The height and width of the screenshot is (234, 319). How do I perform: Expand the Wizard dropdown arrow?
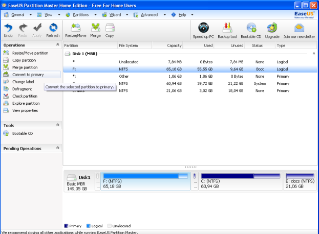point(127,15)
